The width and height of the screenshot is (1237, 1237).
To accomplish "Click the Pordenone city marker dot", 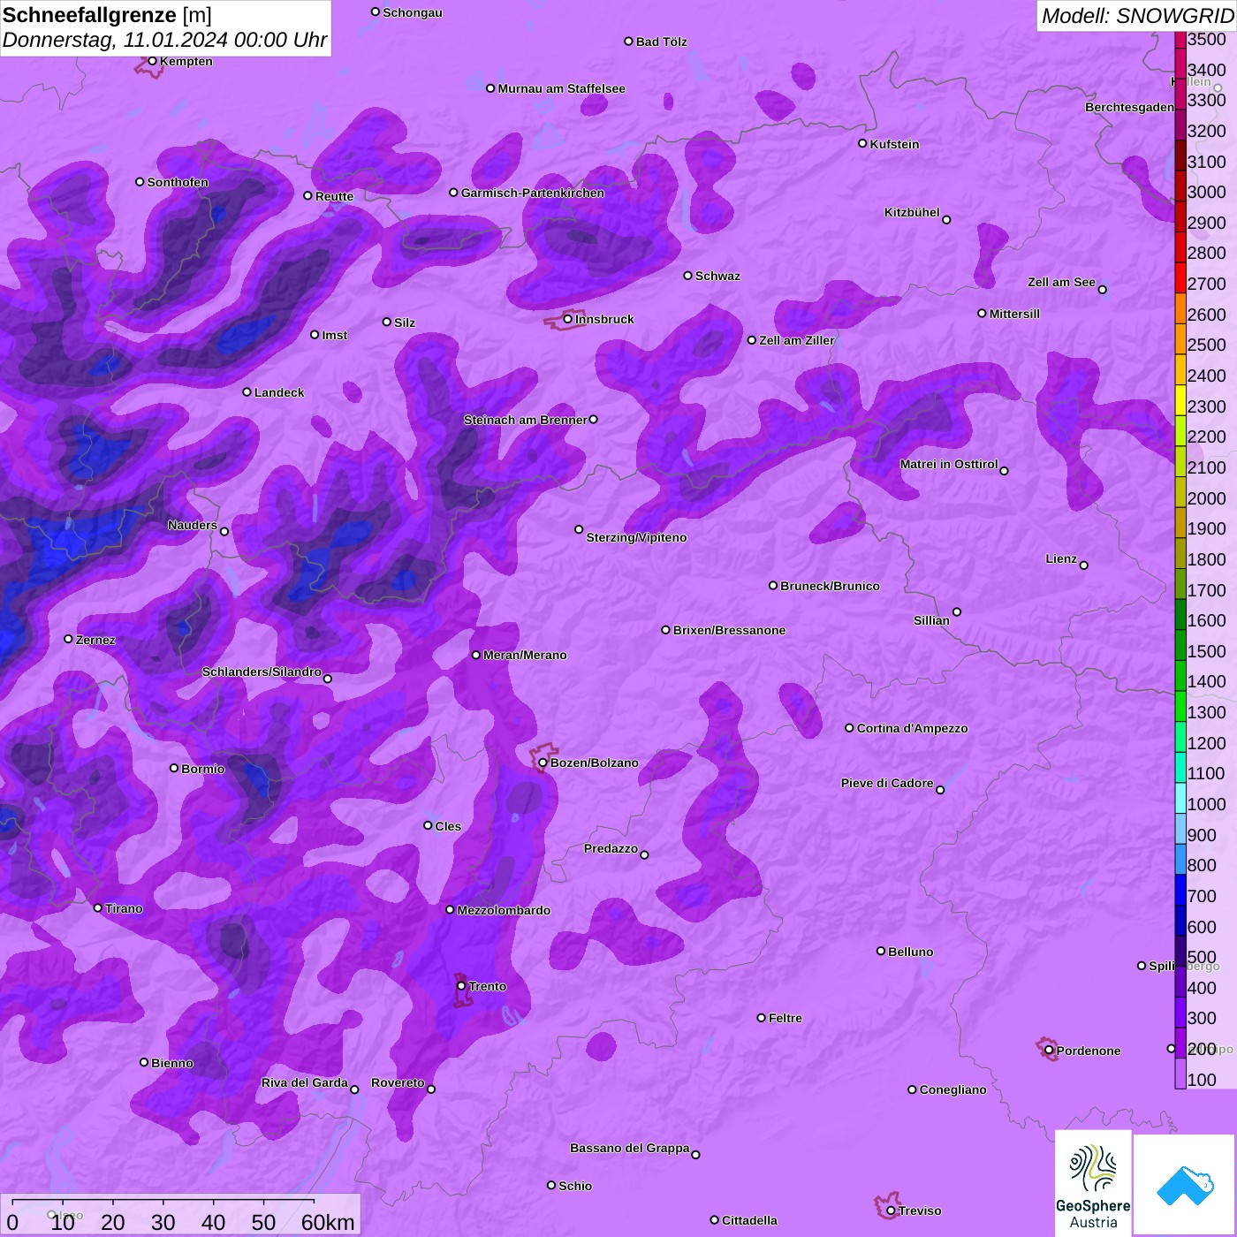I will (x=1049, y=1050).
